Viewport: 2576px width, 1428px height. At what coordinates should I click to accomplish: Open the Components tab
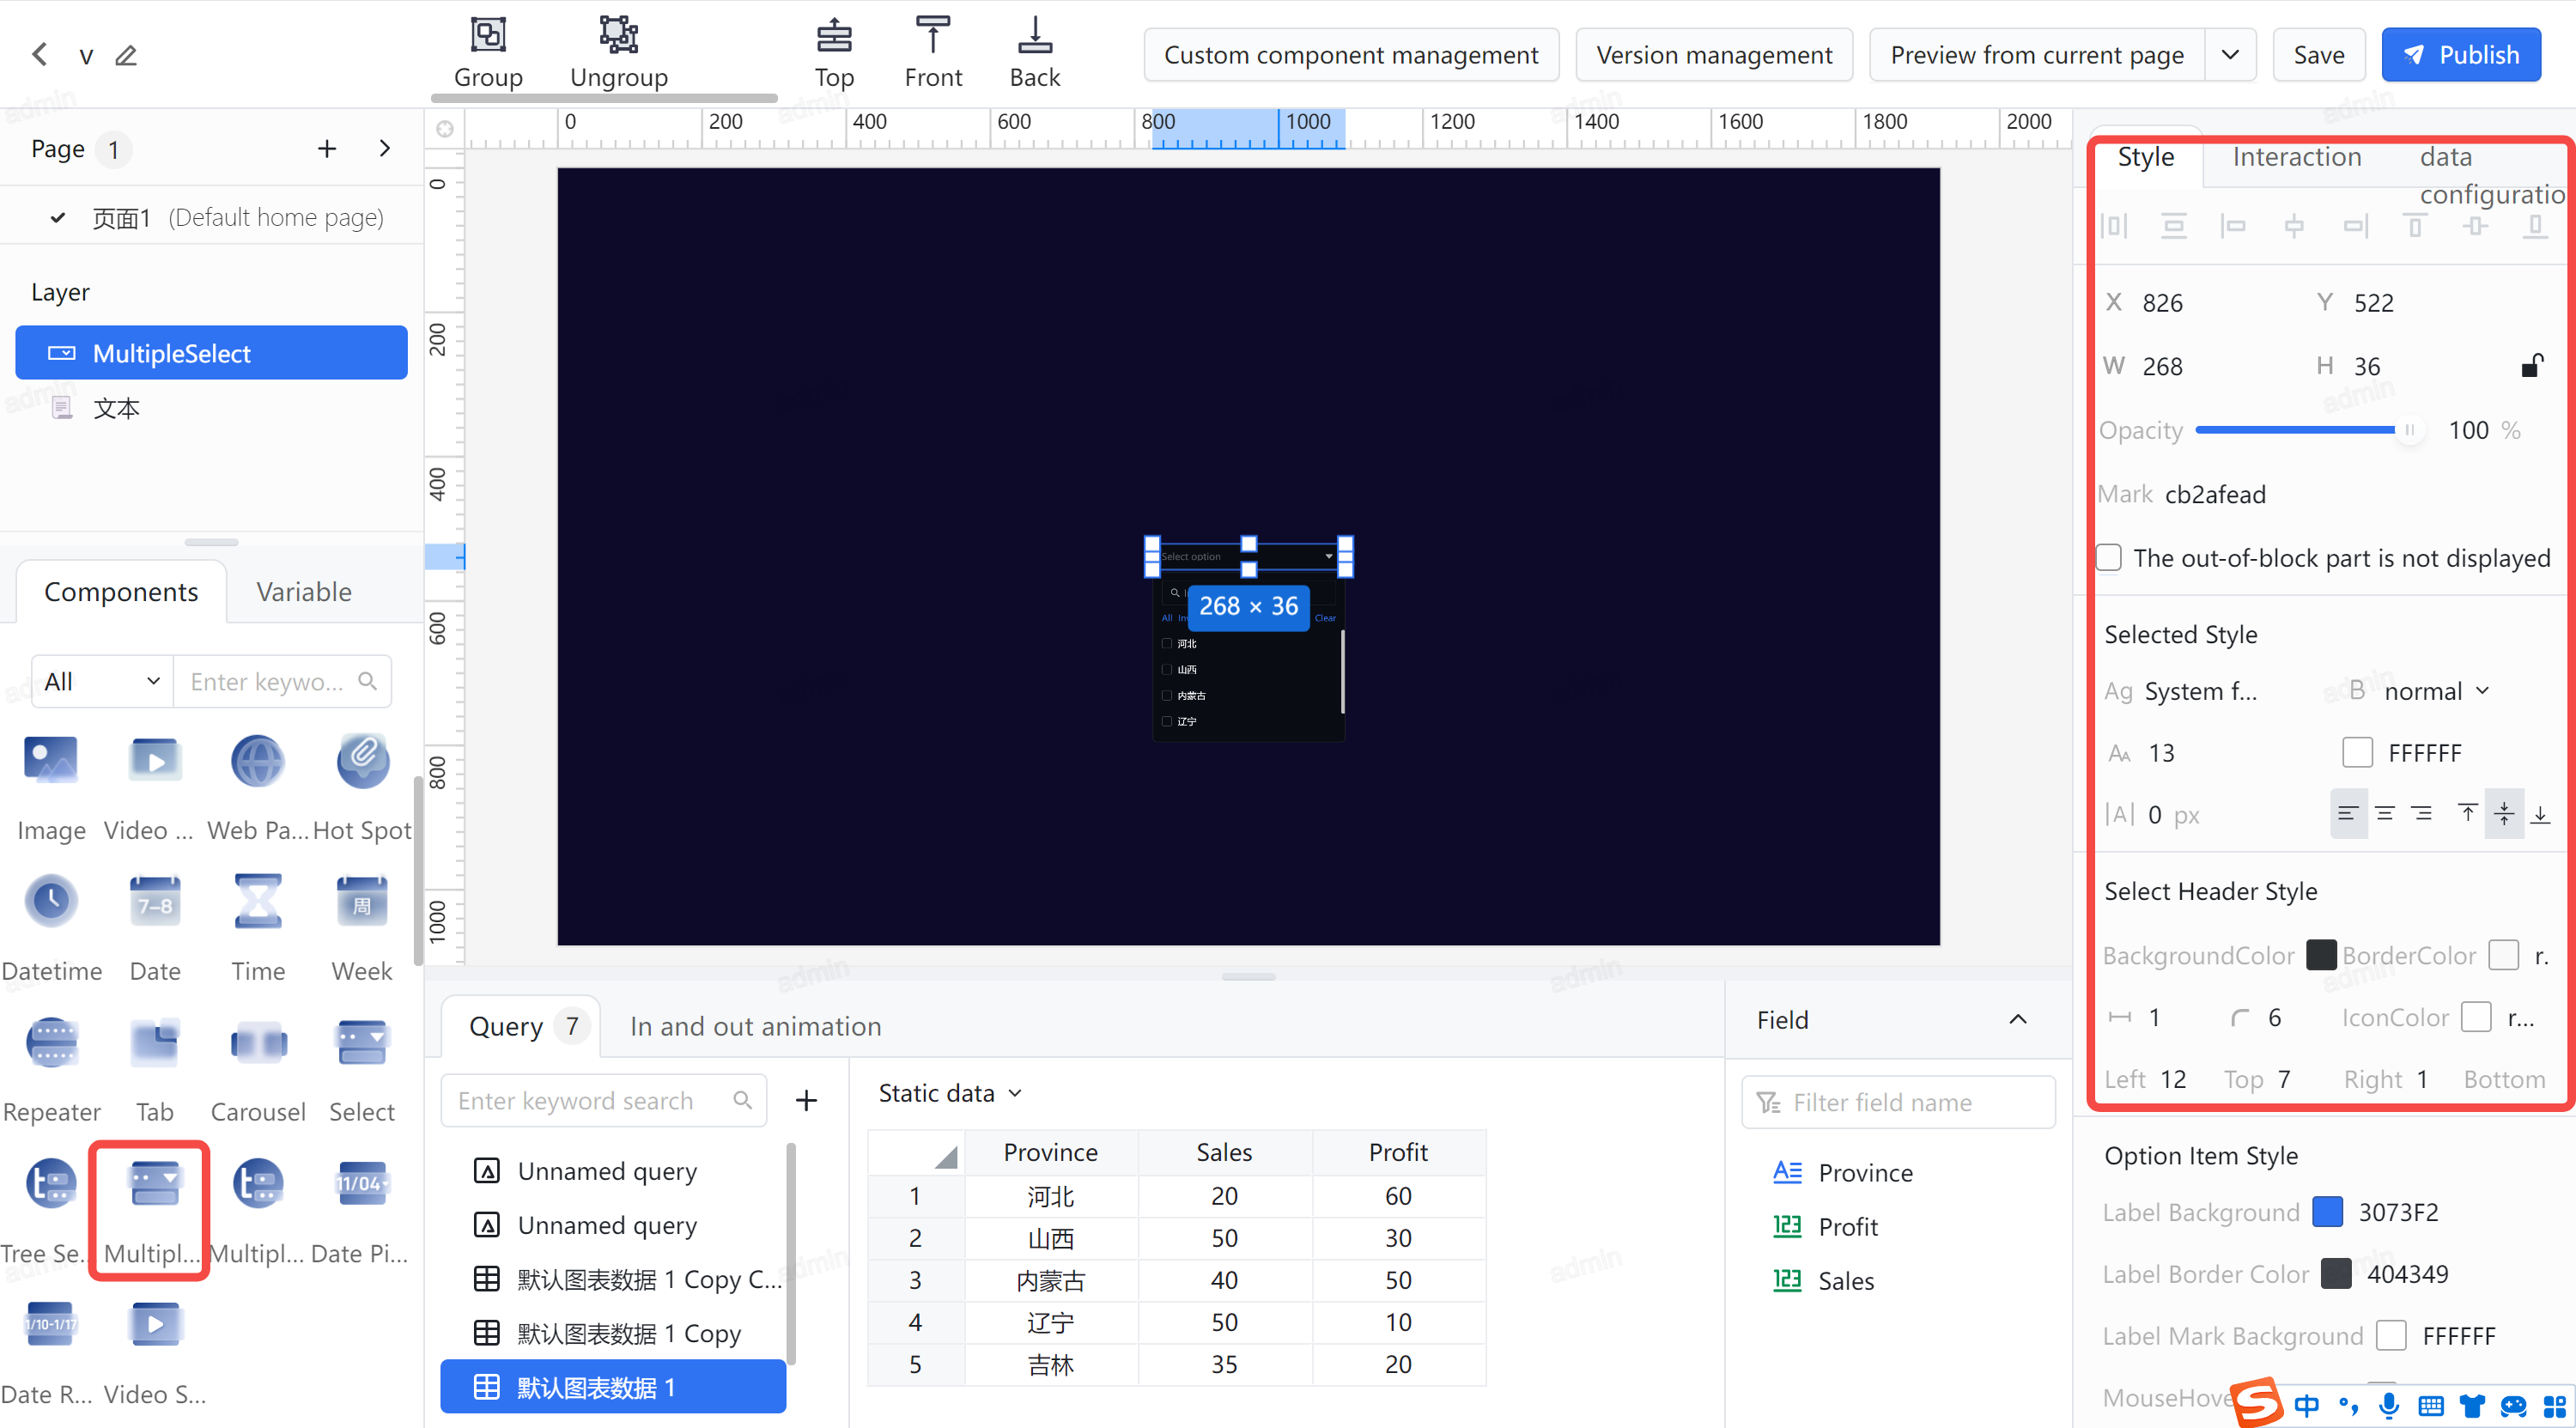[121, 592]
